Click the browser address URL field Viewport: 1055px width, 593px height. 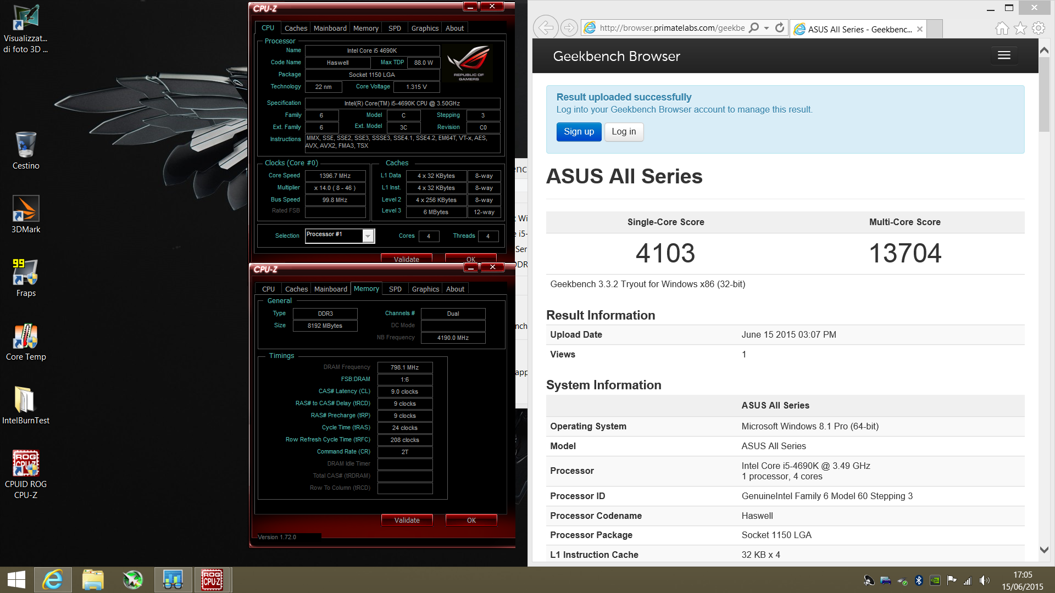[x=671, y=28]
